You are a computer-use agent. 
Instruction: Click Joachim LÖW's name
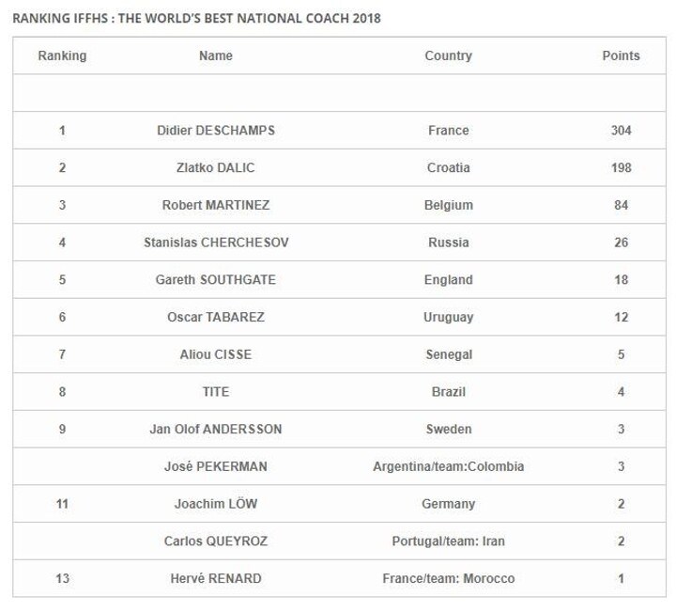click(216, 504)
